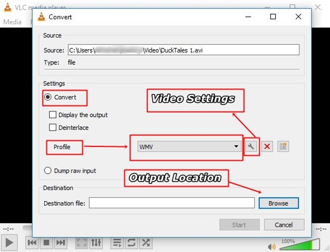The height and width of the screenshot is (252, 330).
Task: Enable Deinterlace checkbox
Action: tap(53, 128)
